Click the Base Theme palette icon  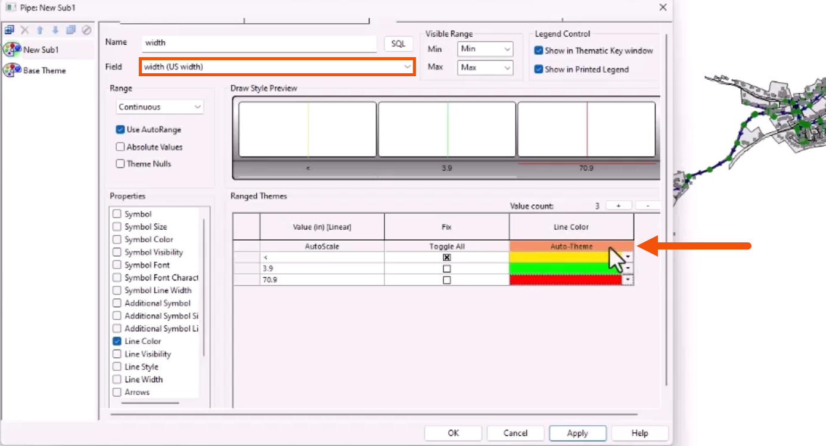11,70
